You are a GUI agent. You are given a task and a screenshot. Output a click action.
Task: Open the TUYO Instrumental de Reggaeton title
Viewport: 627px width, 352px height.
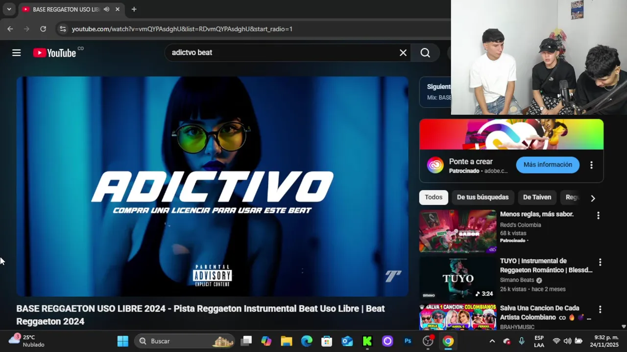click(546, 265)
